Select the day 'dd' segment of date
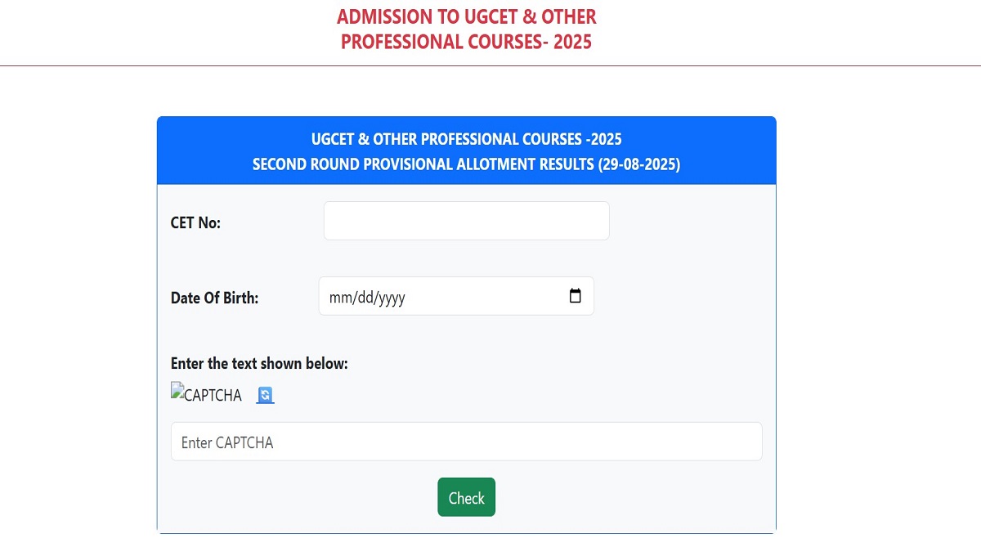This screenshot has width=981, height=552. pos(363,298)
